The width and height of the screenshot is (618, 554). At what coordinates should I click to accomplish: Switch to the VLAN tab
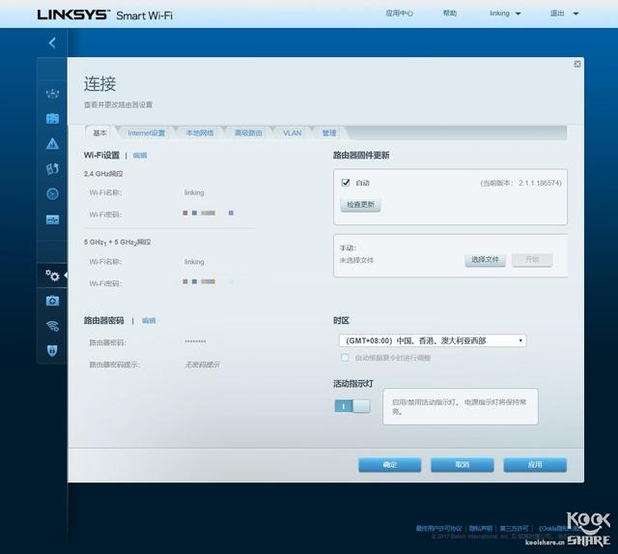[292, 133]
